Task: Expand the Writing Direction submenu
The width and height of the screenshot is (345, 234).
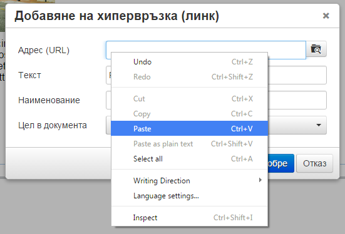Action: 190,181
